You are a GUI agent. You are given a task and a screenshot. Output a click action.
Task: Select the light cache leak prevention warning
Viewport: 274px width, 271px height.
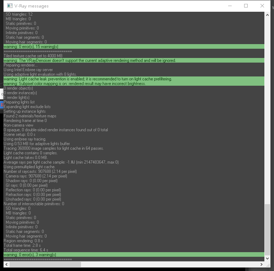click(x=134, y=79)
